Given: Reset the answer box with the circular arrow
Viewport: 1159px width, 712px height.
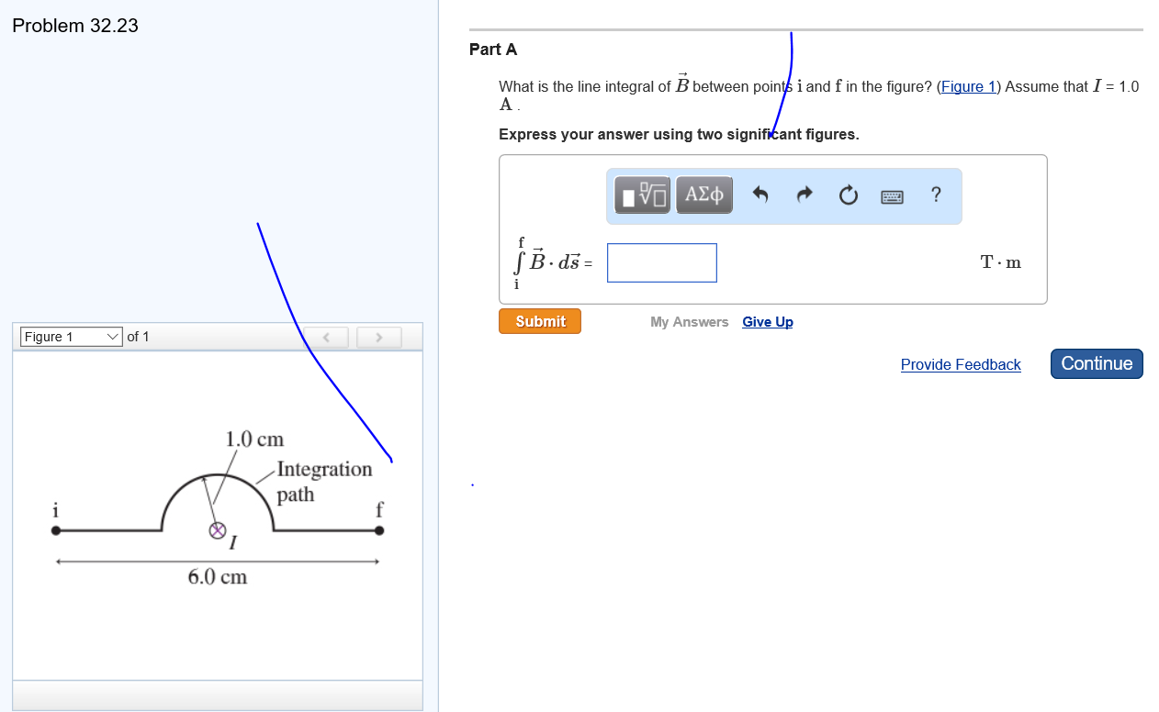Looking at the screenshot, I should pos(848,195).
